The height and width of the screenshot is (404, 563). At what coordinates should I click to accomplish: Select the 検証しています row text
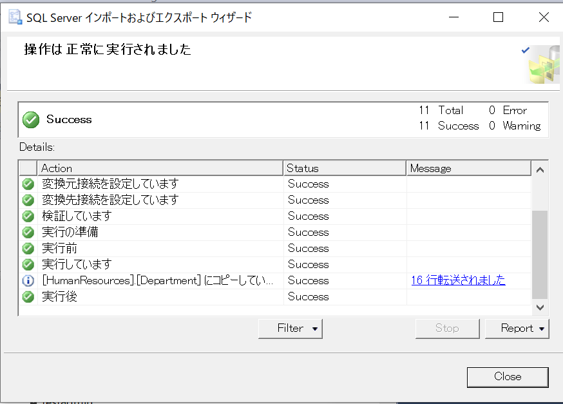(77, 216)
